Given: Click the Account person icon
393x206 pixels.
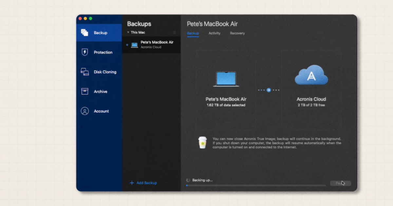Looking at the screenshot, I should click(x=85, y=111).
